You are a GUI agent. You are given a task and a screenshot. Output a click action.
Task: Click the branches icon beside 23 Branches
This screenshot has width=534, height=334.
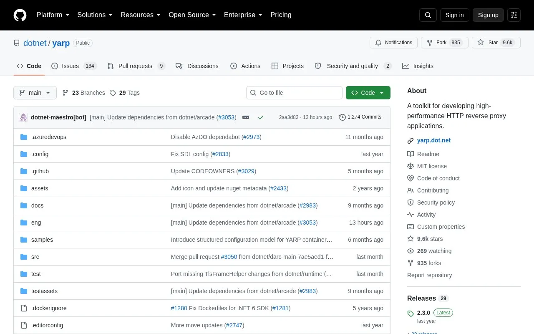click(x=65, y=93)
